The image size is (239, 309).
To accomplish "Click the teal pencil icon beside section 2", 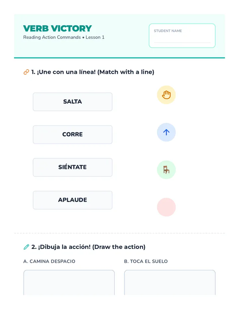I will (x=26, y=247).
